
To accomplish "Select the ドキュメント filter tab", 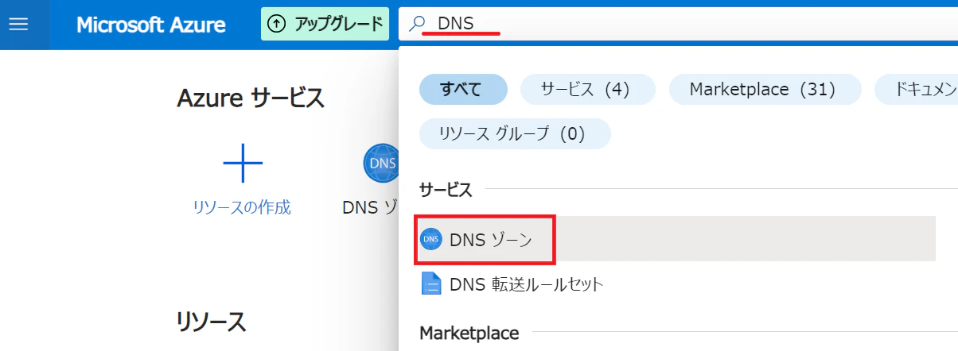I will click(x=917, y=90).
